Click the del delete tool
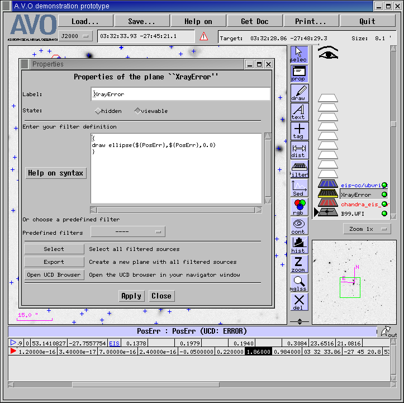 [299, 302]
